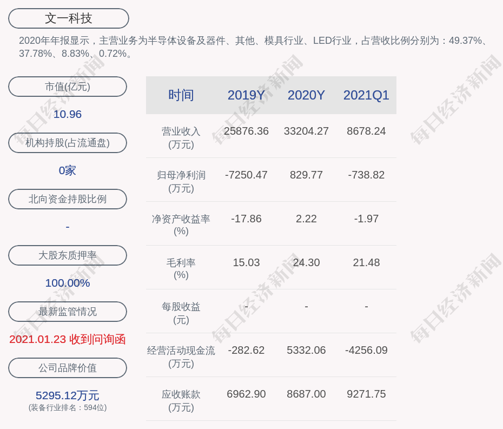
Task: Click revenue value 8678.24
Action: [x=366, y=131]
